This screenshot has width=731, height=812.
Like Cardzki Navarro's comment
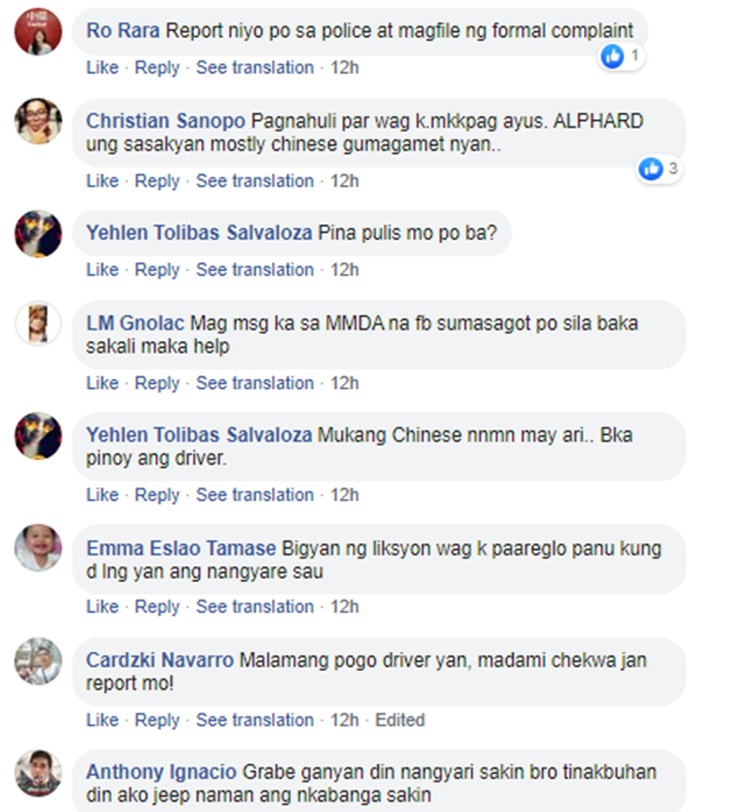point(102,720)
